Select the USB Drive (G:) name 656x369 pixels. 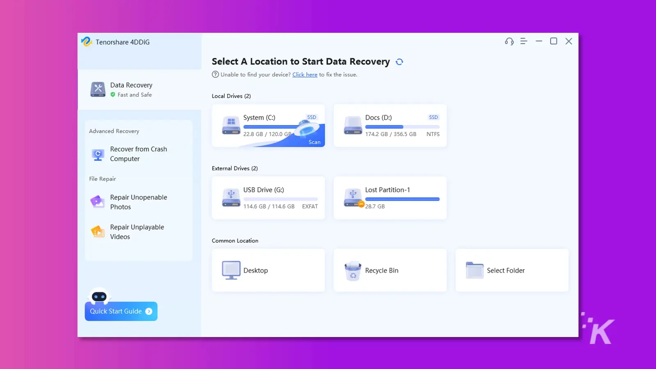(x=264, y=190)
